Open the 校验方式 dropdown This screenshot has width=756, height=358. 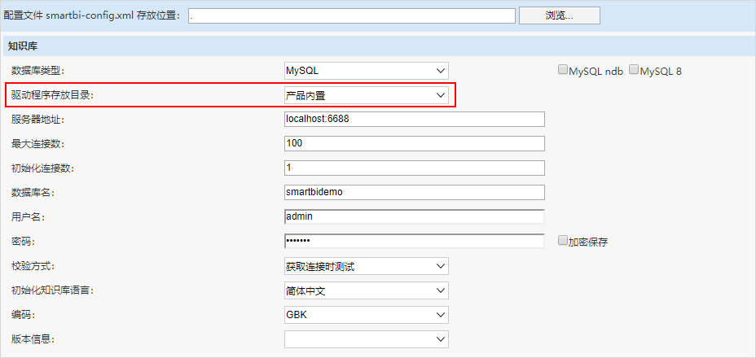[x=367, y=266]
